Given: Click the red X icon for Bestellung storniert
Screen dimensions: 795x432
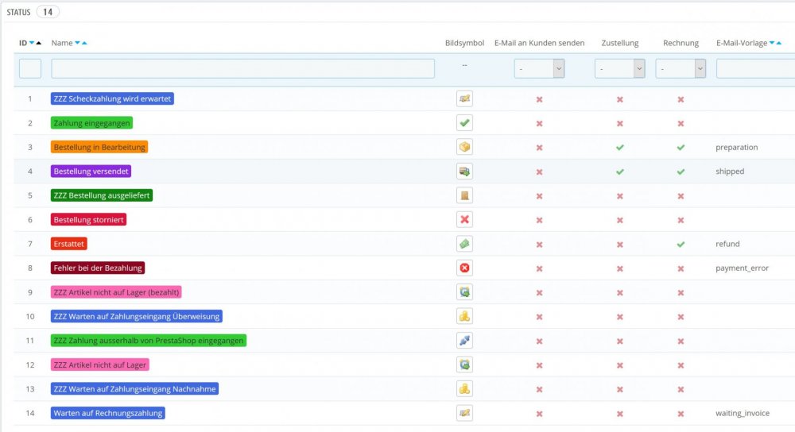Looking at the screenshot, I should tap(464, 219).
